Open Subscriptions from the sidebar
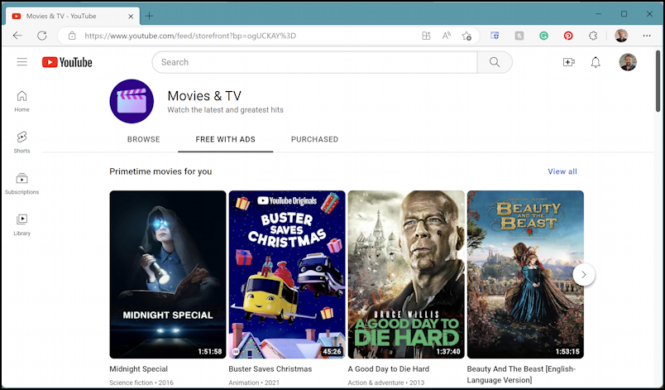The width and height of the screenshot is (665, 390). tap(22, 183)
